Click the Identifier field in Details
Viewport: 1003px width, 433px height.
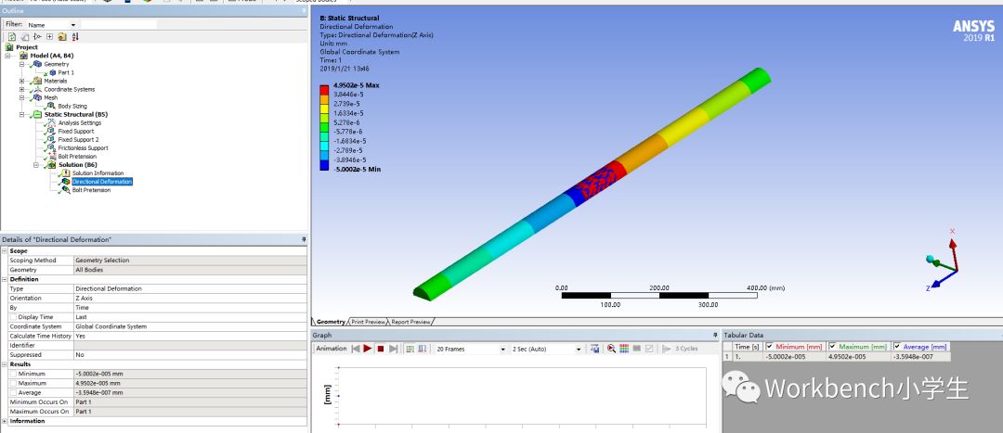(190, 346)
